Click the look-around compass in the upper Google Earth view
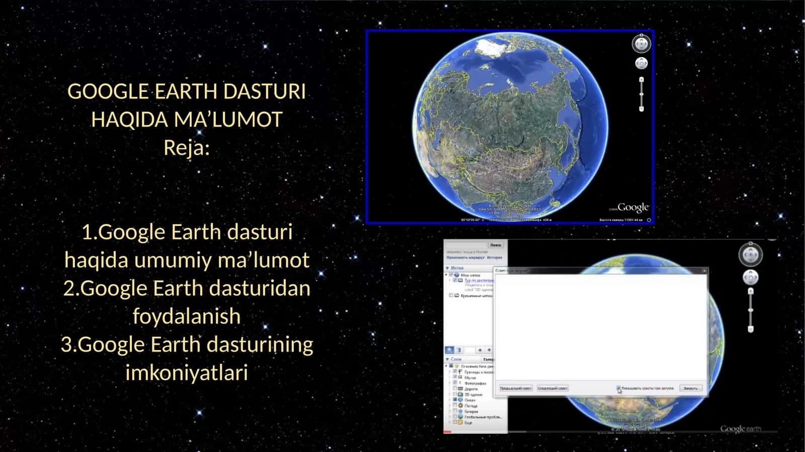 click(641, 44)
